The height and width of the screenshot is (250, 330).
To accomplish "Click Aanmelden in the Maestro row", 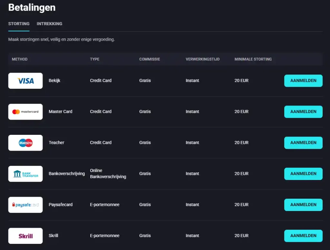I will pyautogui.click(x=303, y=143).
